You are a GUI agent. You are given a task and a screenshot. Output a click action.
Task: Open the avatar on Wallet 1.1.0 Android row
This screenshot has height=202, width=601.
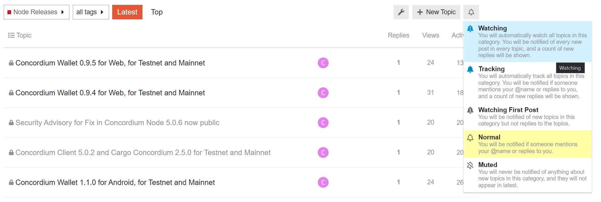tap(323, 182)
